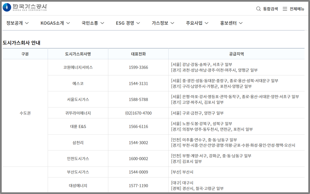Select the 수도권 region cell
Image resolution: width=310 pixels, height=194 pixels.
25,113
